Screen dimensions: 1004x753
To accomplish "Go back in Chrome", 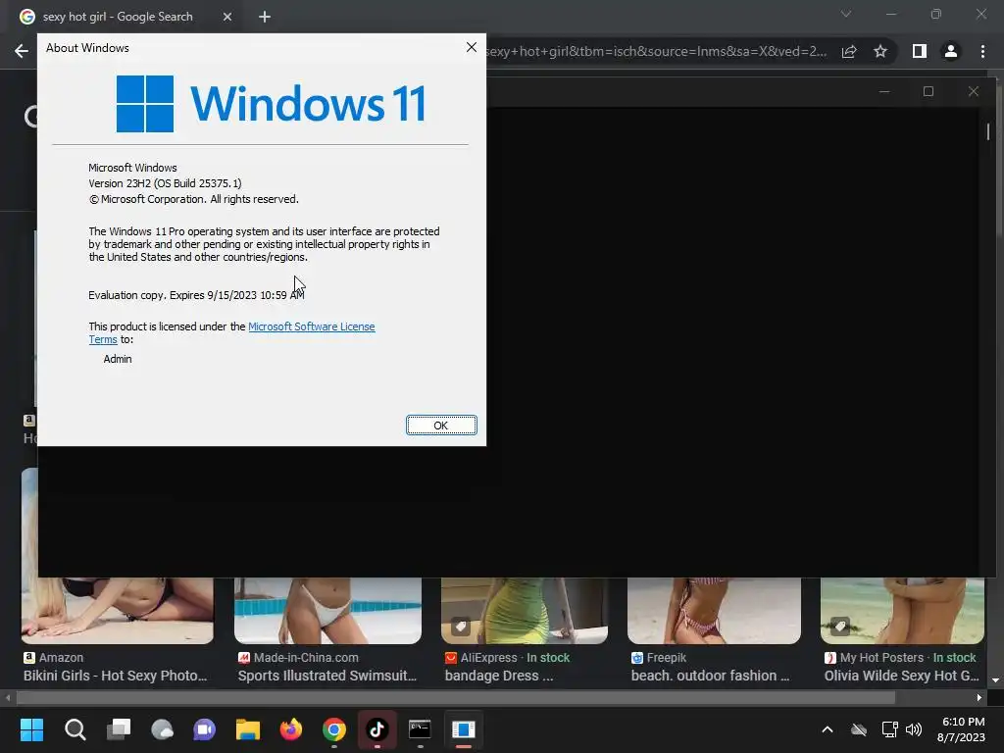I will 22,51.
